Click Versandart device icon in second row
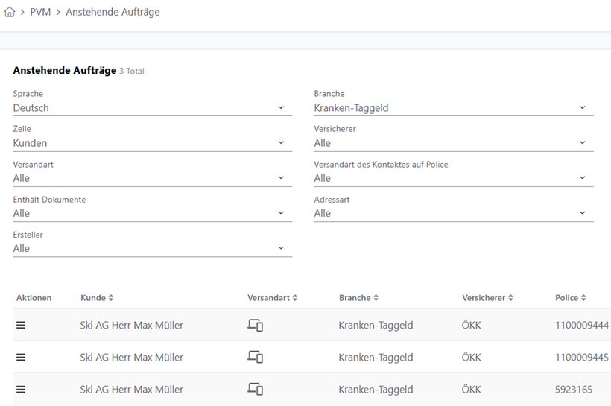The width and height of the screenshot is (611, 406). point(256,358)
